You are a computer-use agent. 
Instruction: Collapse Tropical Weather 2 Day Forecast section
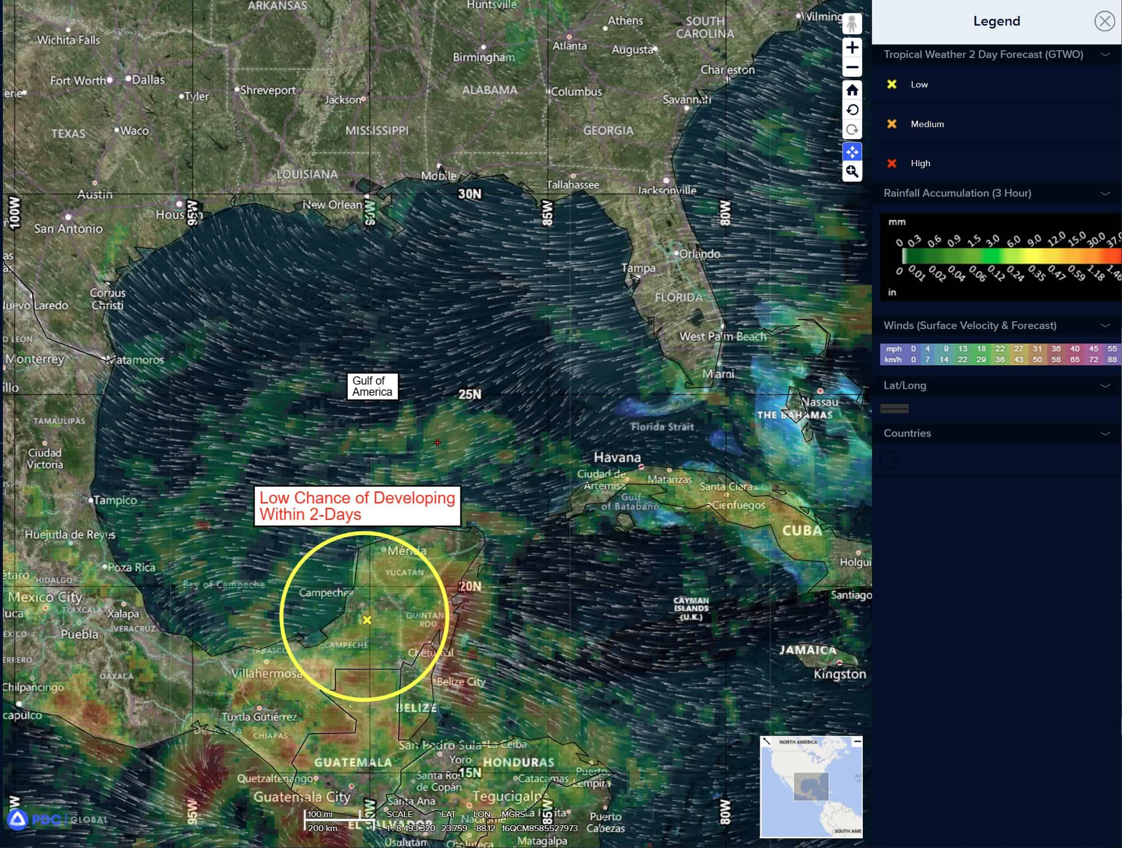click(x=1105, y=55)
